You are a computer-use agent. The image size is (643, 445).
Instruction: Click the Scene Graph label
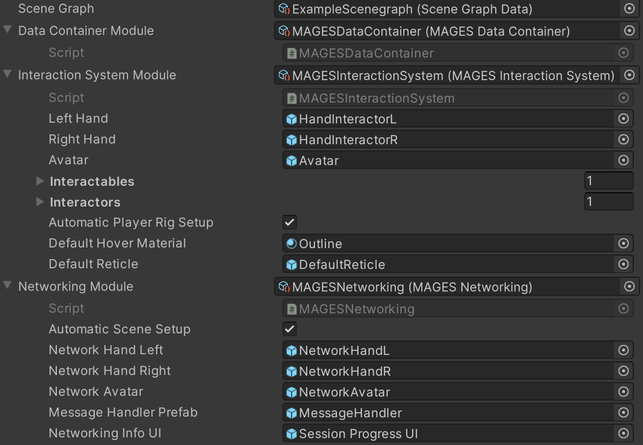click(56, 8)
